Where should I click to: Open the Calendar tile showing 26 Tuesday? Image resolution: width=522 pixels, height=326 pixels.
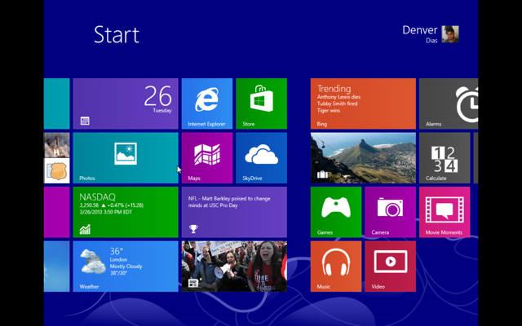pos(126,104)
